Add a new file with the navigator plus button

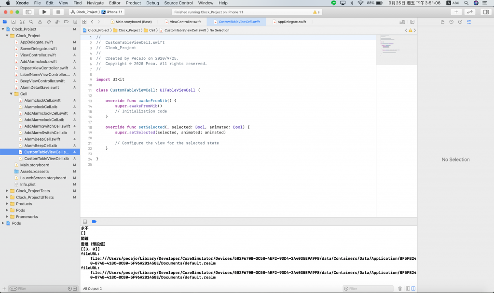tap(4, 289)
